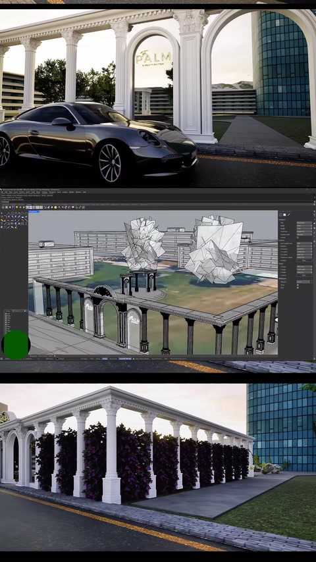Image resolution: width=316 pixels, height=562 pixels.
Task: Click the Perspective viewport title label
Action: pos(33,211)
